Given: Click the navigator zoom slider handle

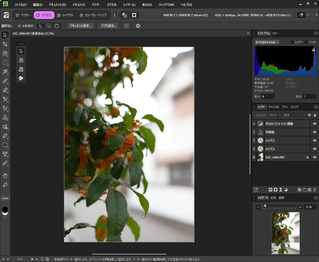Looking at the screenshot, I should click(265, 206).
